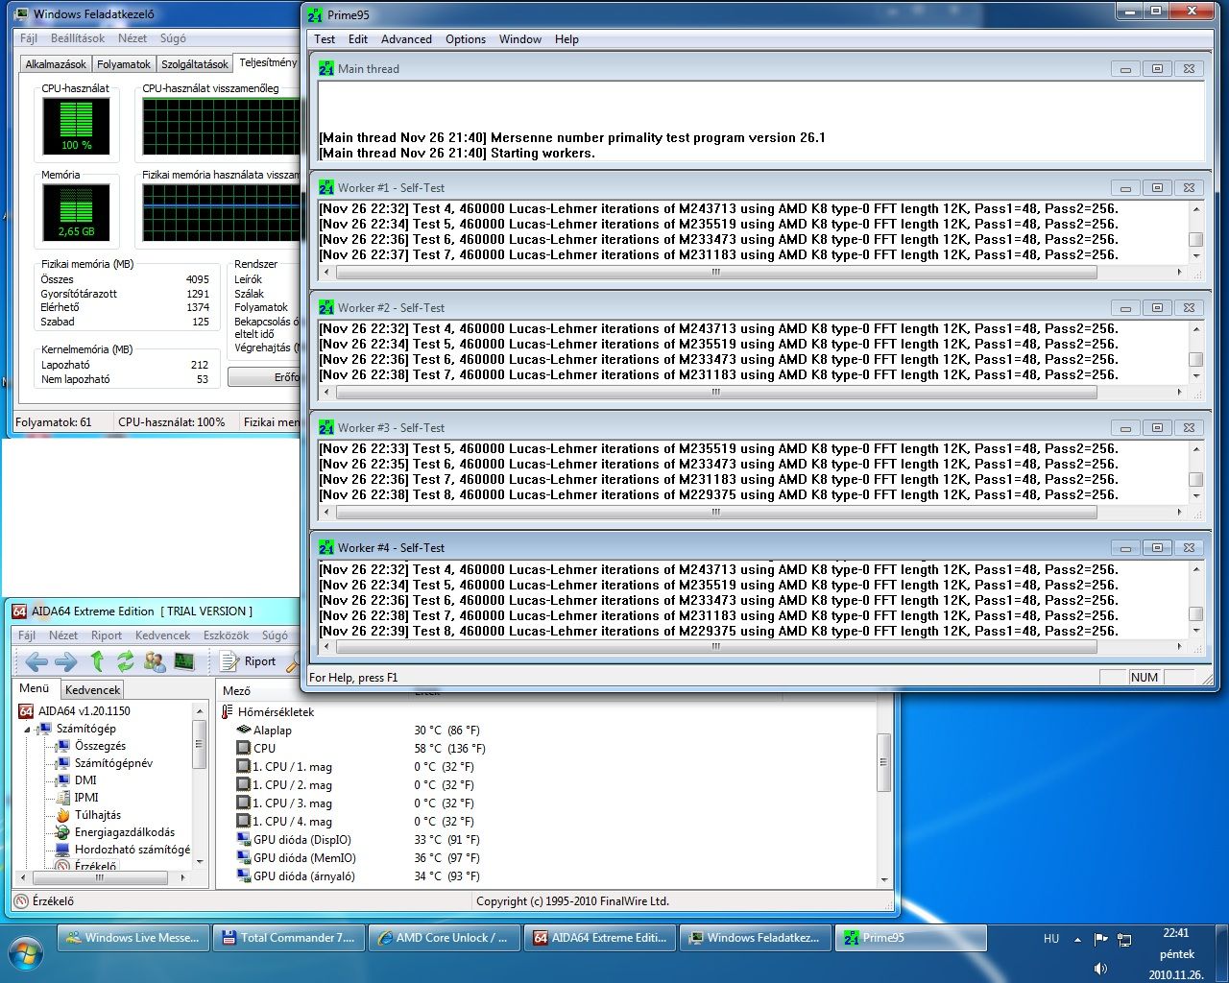This screenshot has height=983, width=1229.
Task: Switch to Kedvencek tab in AIDA64
Action: (x=93, y=690)
